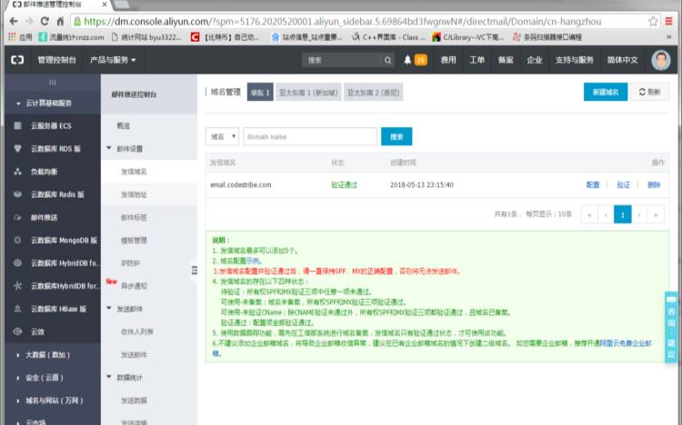
Task: Click the 云数据库 Redis 版 icon
Action: pyautogui.click(x=18, y=194)
